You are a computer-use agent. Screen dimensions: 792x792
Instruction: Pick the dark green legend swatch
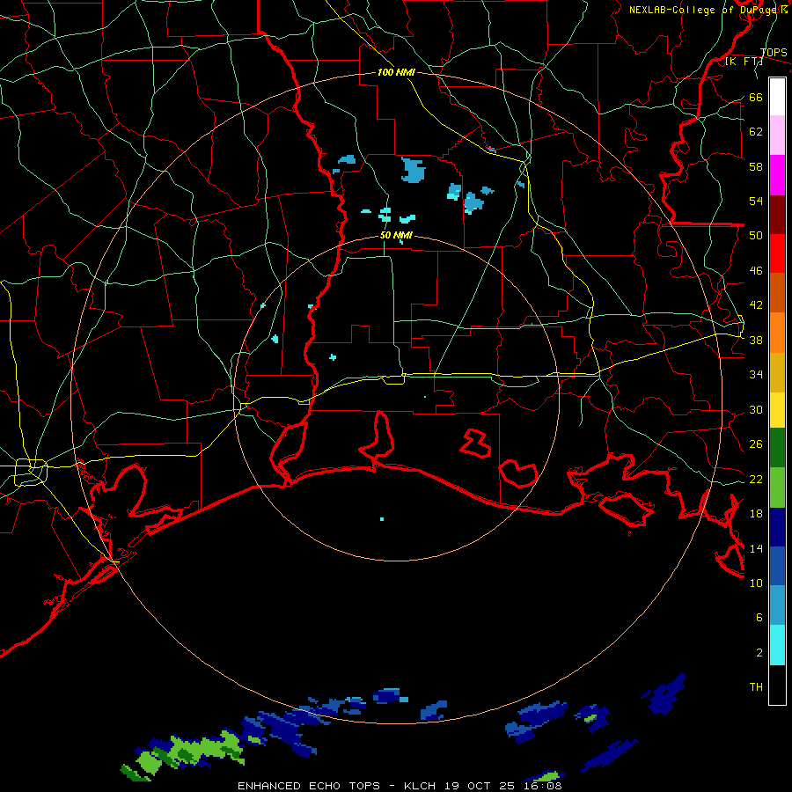[777, 448]
